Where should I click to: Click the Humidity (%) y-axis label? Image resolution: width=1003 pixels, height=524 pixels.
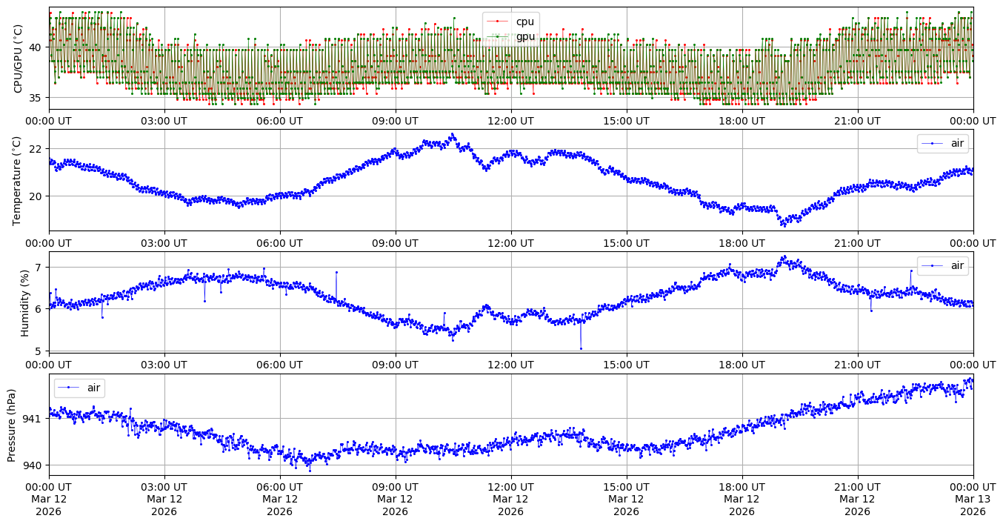(x=24, y=302)
